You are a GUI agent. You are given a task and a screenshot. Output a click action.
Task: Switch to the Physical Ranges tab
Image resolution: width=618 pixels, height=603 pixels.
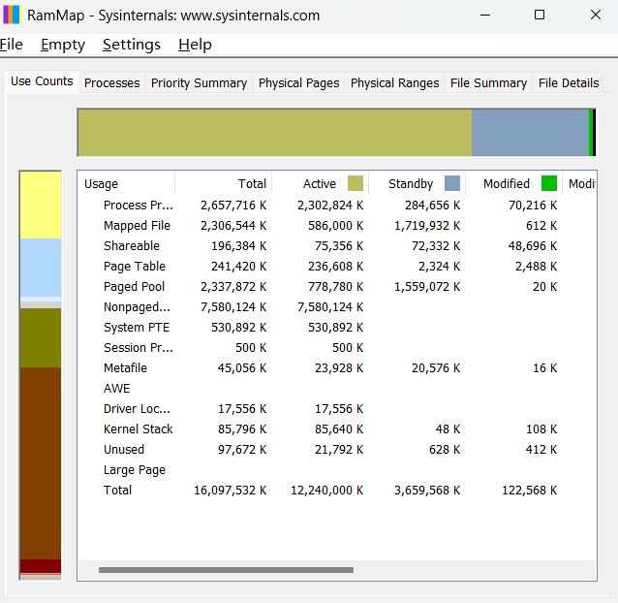coord(394,82)
